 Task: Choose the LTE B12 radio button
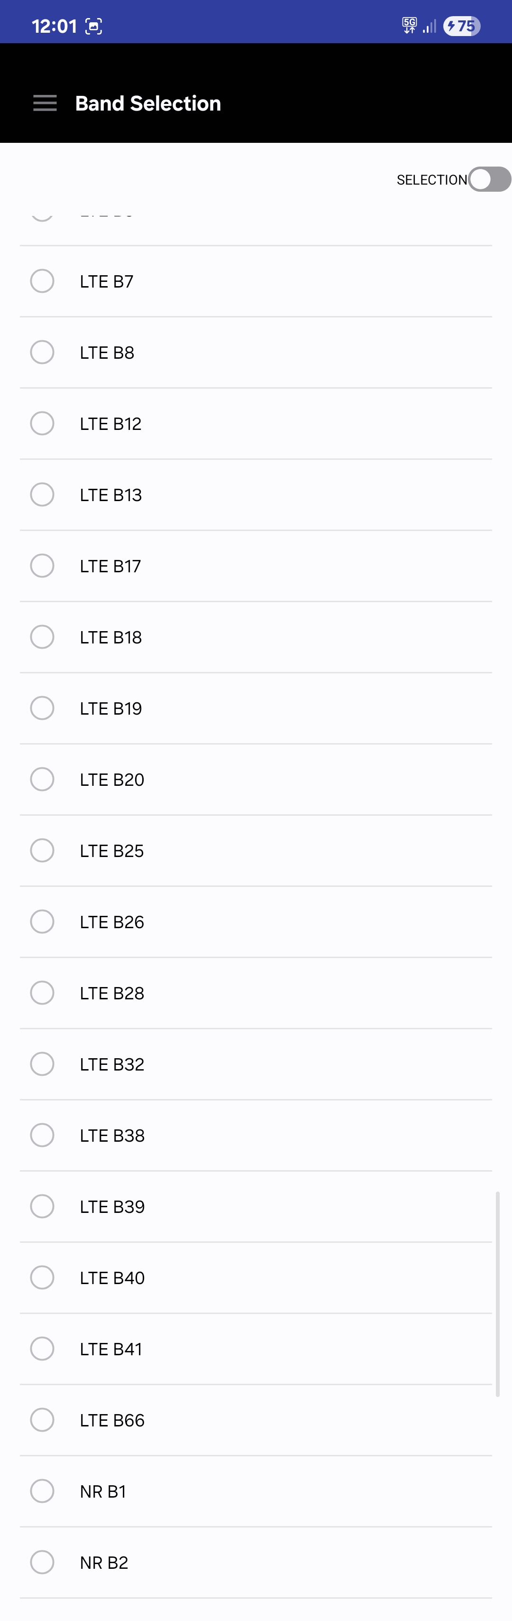42,423
